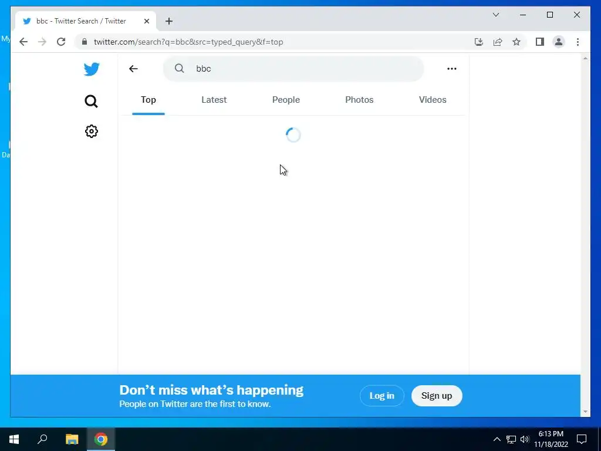Click Chrome's forward navigation arrow
601x451 pixels.
(42, 42)
